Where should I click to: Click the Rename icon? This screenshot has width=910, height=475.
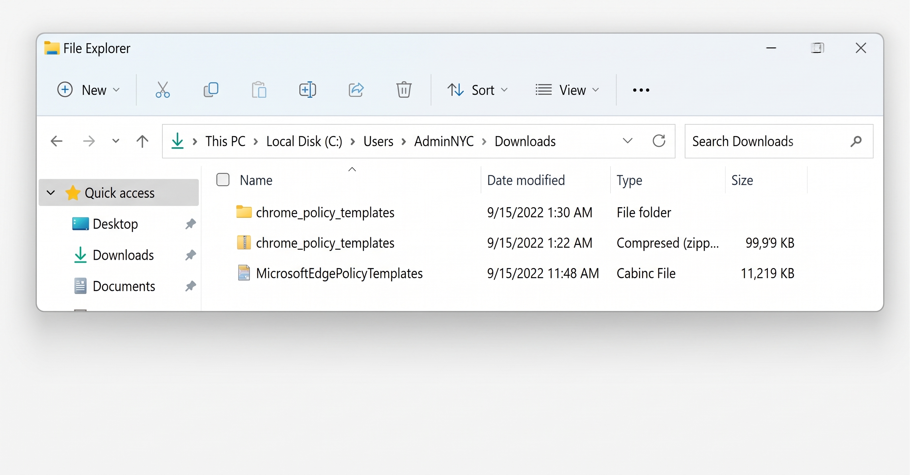pos(307,90)
